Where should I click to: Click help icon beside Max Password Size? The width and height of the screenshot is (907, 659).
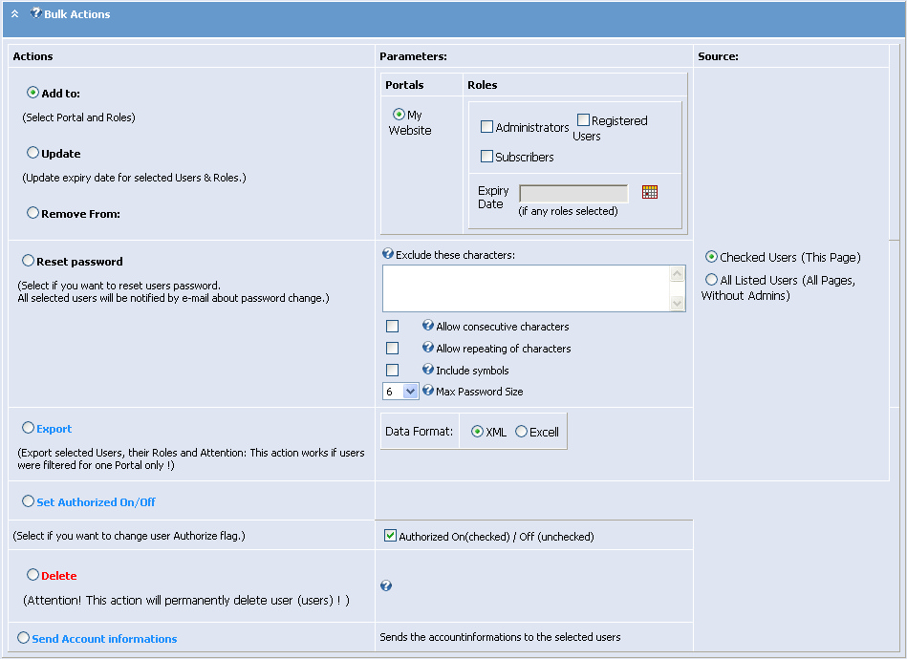click(428, 392)
